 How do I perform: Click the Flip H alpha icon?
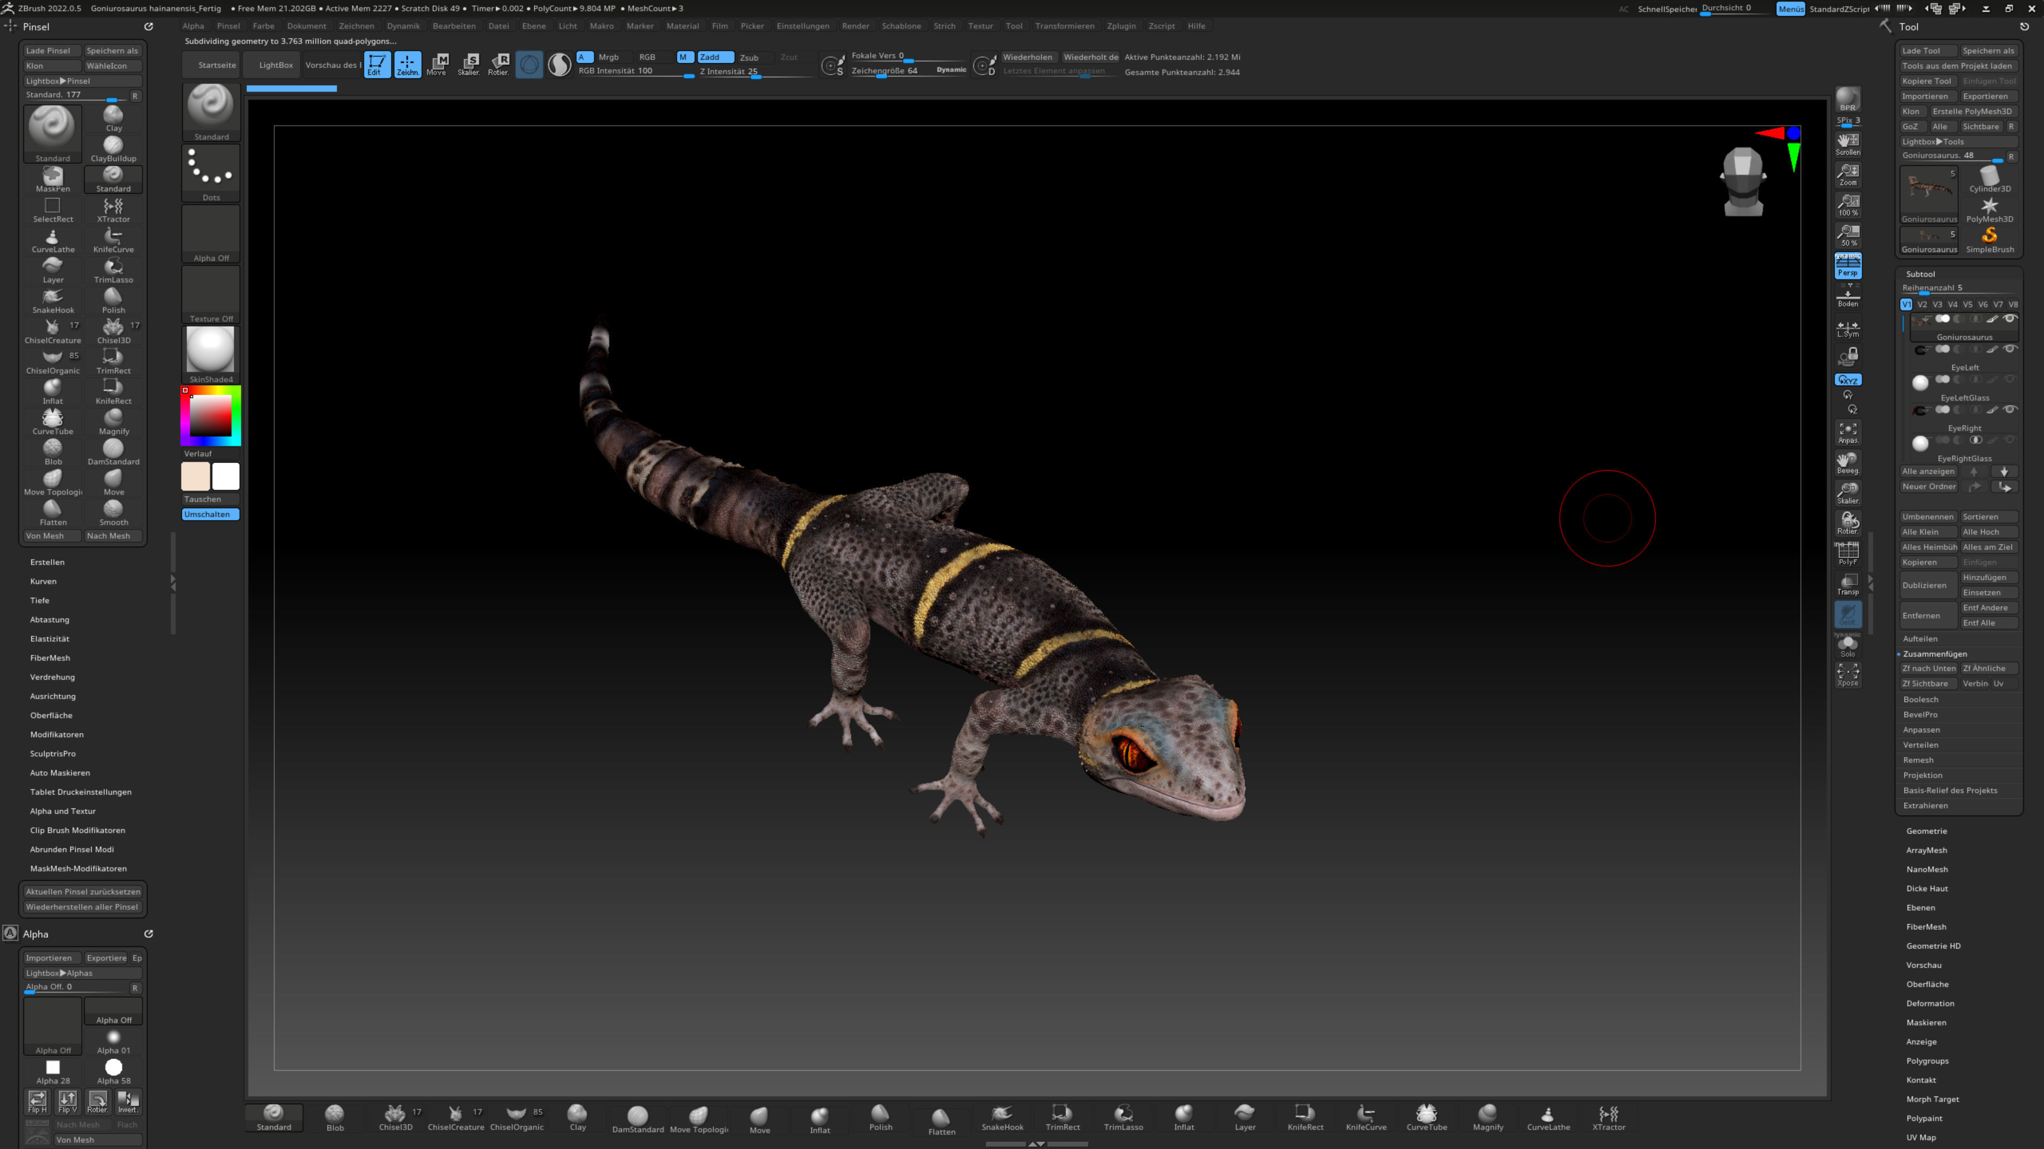click(37, 1102)
